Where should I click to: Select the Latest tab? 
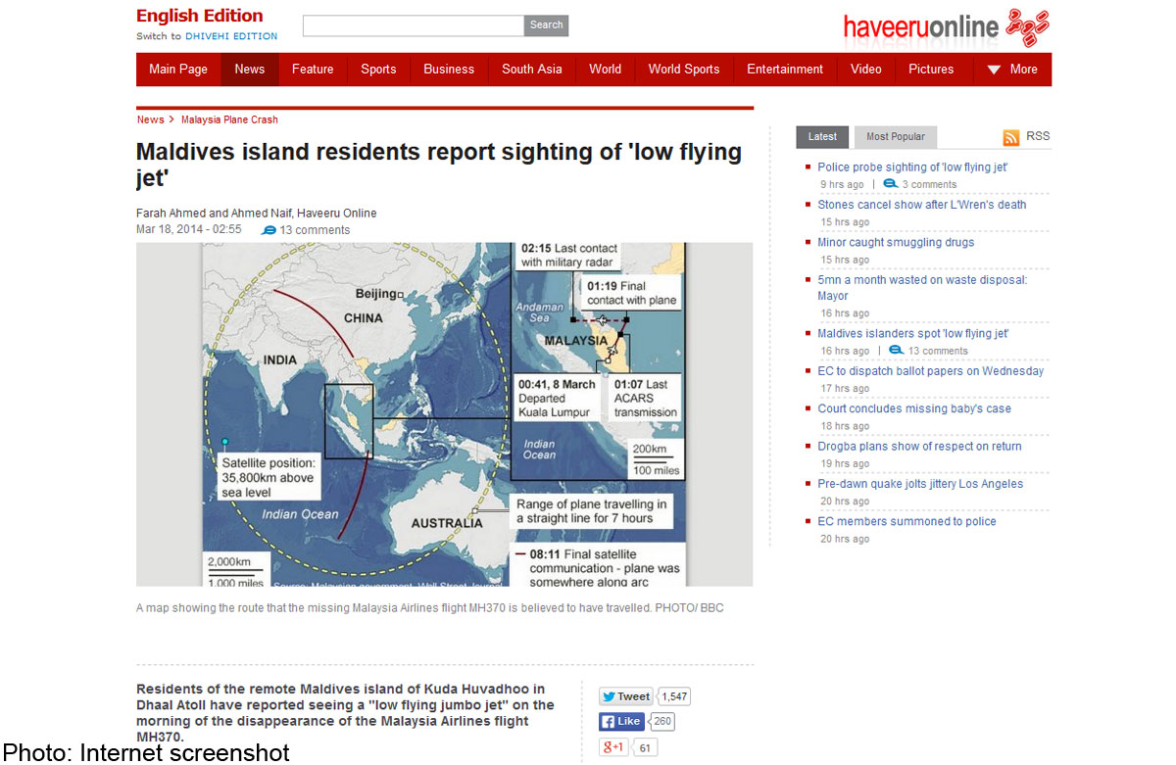(822, 137)
